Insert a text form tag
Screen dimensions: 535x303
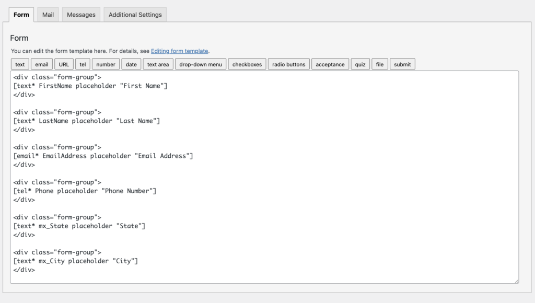19,64
